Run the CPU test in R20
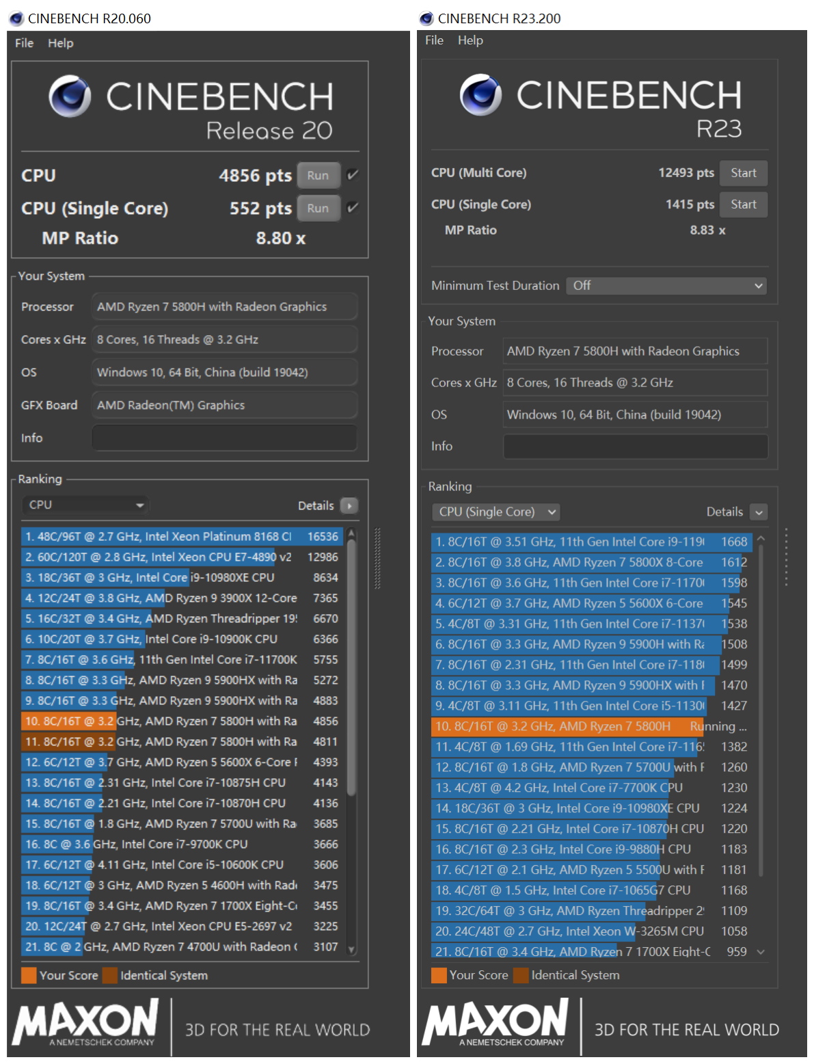This screenshot has width=814, height=1064. 318,175
